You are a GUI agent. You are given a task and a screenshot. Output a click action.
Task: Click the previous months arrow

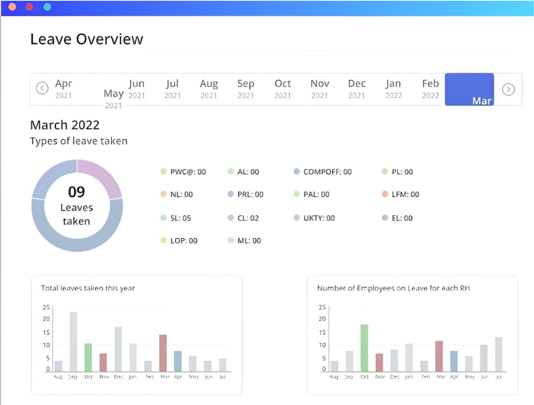[x=42, y=88]
